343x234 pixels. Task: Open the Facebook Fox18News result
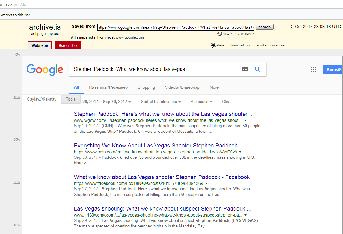(162, 177)
